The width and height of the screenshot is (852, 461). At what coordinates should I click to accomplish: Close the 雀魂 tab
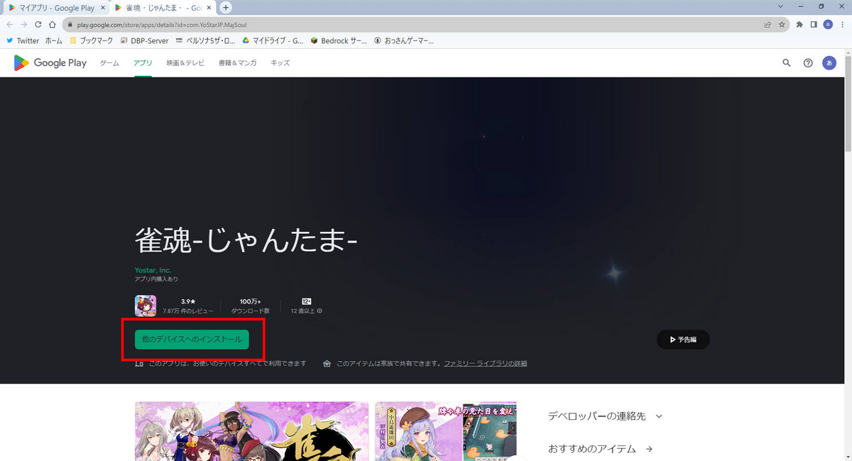[209, 8]
